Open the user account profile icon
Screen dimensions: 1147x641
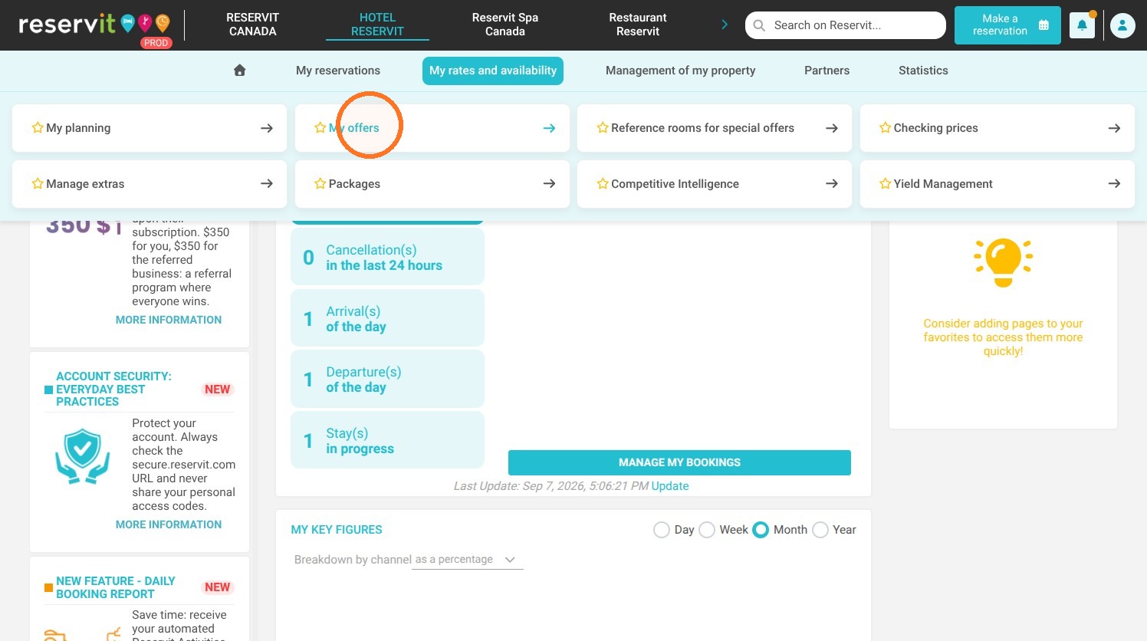pyautogui.click(x=1122, y=25)
